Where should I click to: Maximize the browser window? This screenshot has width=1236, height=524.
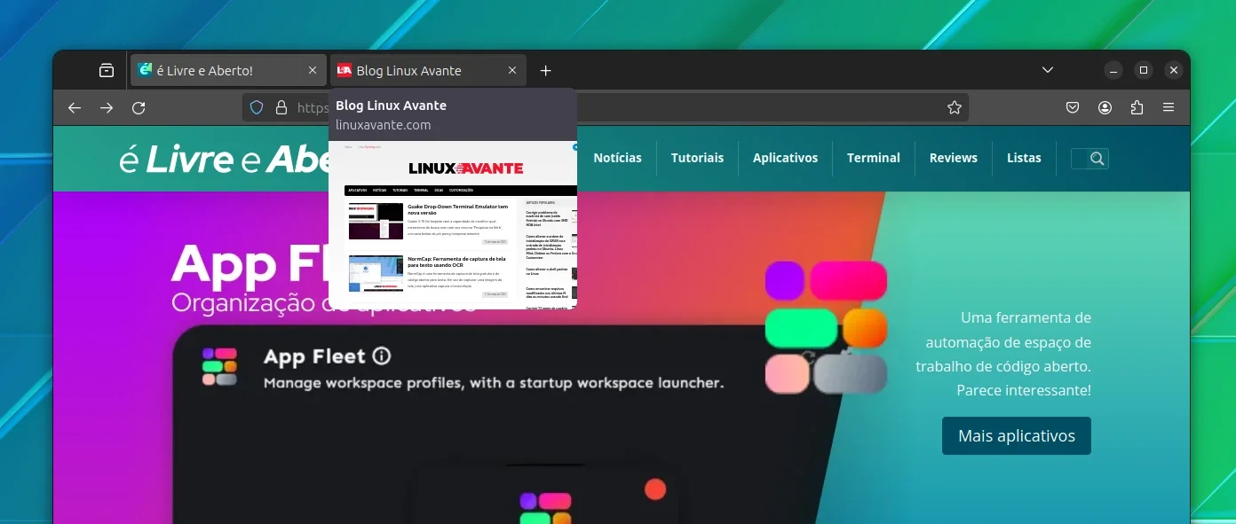(x=1144, y=70)
